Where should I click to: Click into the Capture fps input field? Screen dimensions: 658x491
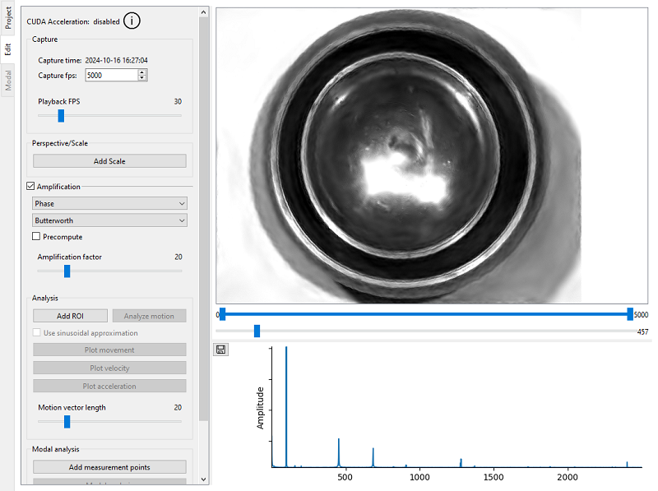pos(112,75)
